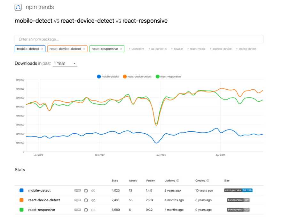
Task: Click the npm trends logo icon
Action: 18,7
